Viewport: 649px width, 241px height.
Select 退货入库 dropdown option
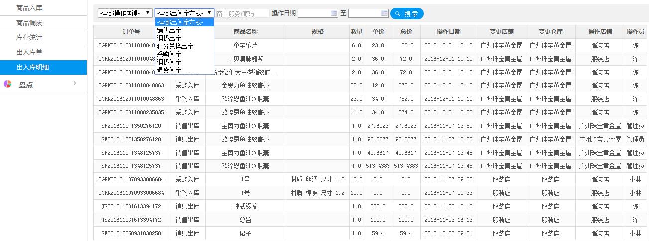pos(169,70)
